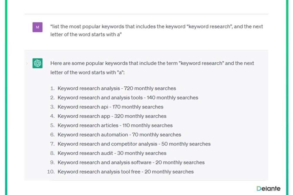Screen dimensions: 293x195
Task: Select 'Keyword research analysis - 720 monthly searches'
Action: click(117, 88)
